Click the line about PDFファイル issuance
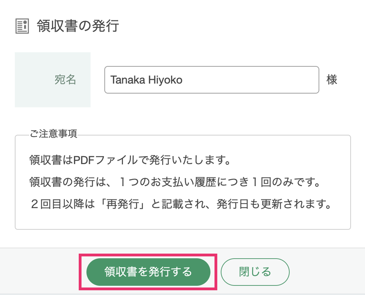 pos(130,160)
